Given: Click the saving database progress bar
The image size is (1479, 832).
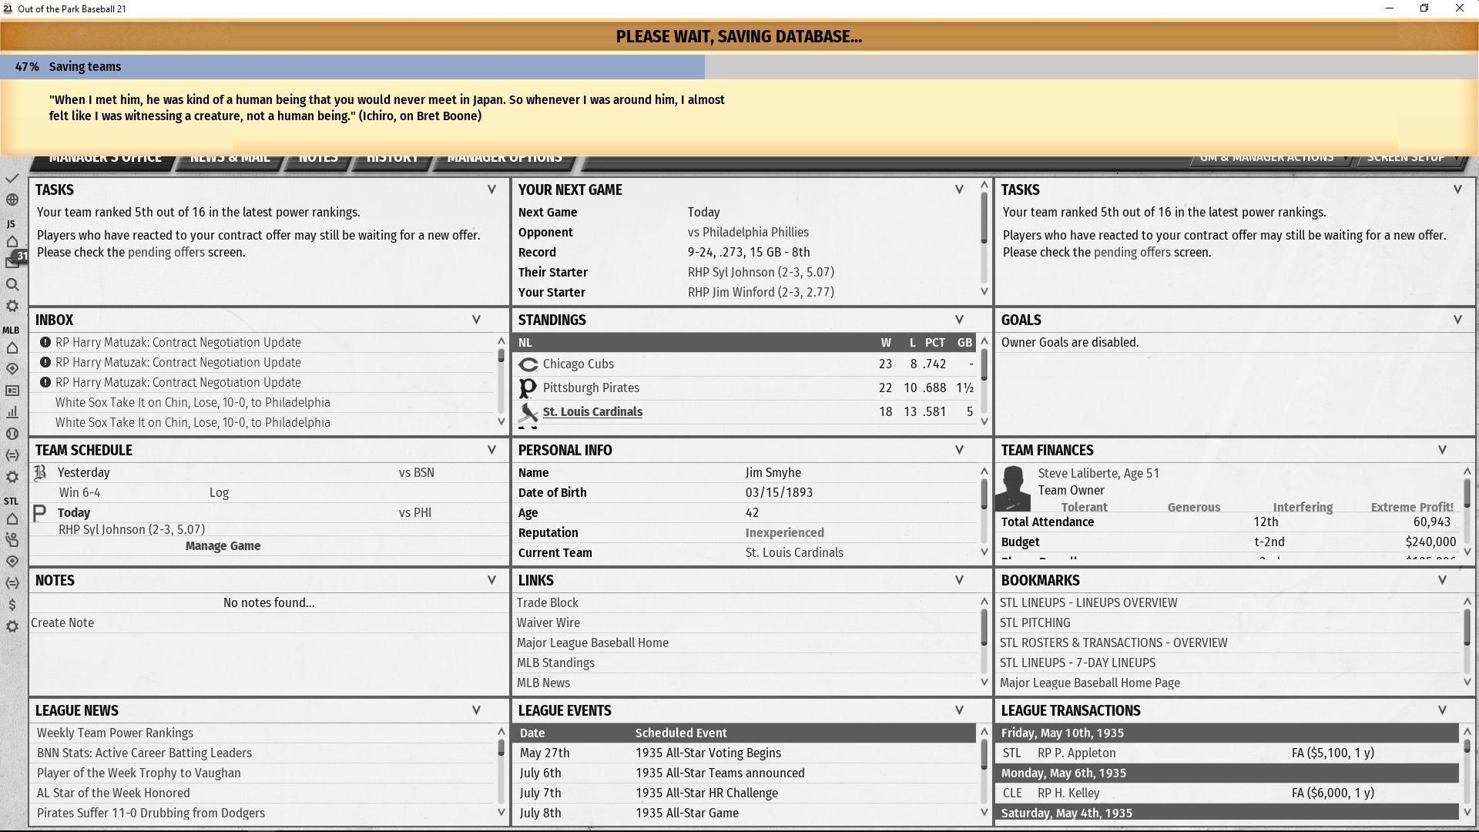Looking at the screenshot, I should click(x=738, y=67).
